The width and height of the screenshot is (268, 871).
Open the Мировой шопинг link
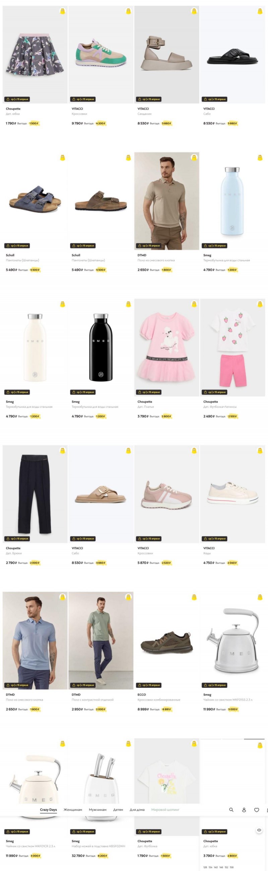point(165,810)
